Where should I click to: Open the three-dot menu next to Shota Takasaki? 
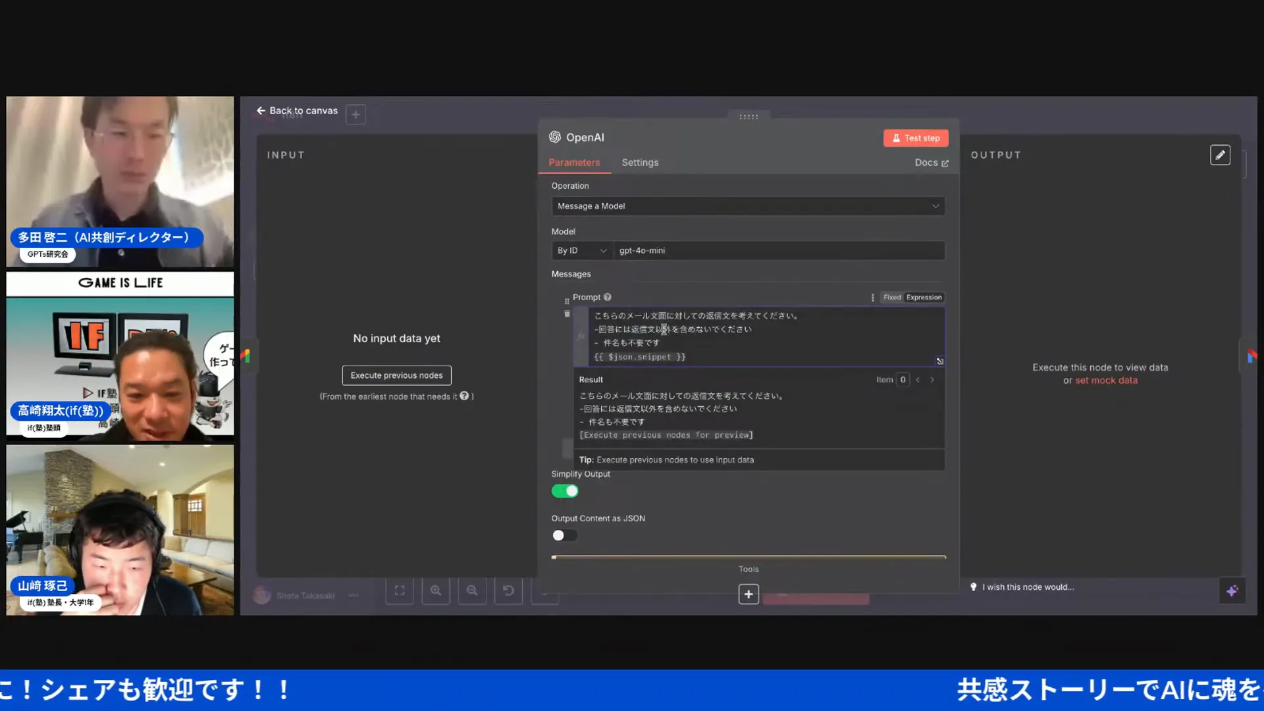(x=354, y=596)
